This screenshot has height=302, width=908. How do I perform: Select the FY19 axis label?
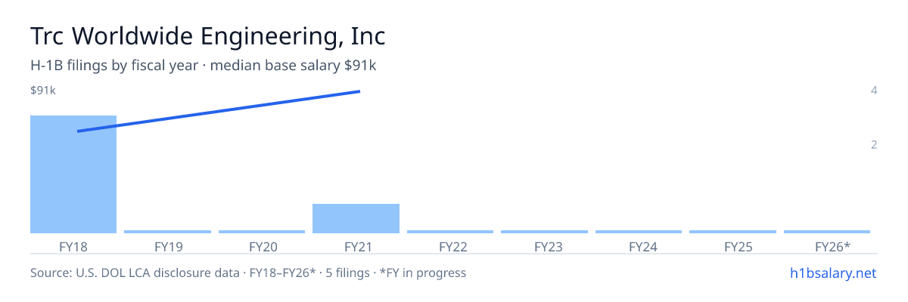coord(168,247)
